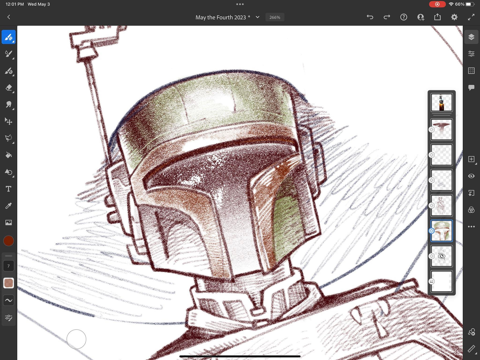Choose the Eraser tool
This screenshot has height=360, width=480.
[x=8, y=88]
